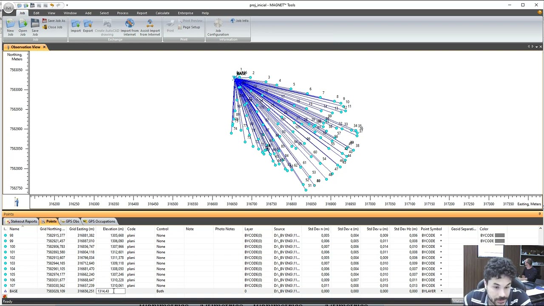Open the Enterprise menu
Viewport: 544px width, 306px height.
[185, 13]
